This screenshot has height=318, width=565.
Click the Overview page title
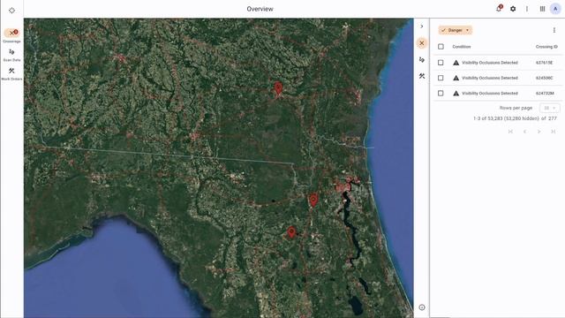click(x=260, y=9)
